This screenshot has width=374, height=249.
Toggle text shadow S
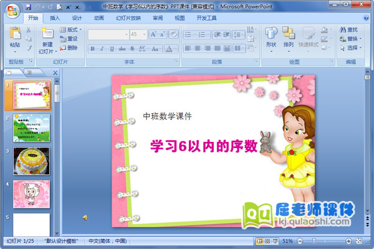click(x=132, y=49)
